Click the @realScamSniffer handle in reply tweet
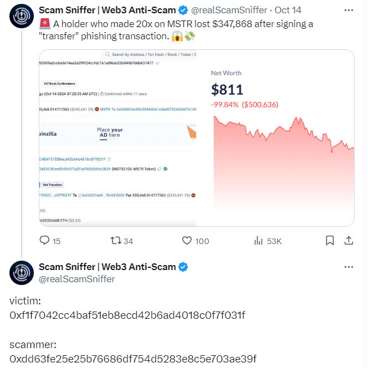Viewport: 368px width, 368px height. coord(76,279)
